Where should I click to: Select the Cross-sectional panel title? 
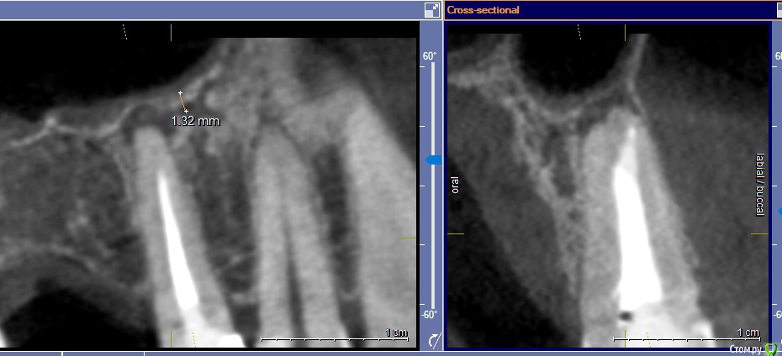[x=483, y=10]
